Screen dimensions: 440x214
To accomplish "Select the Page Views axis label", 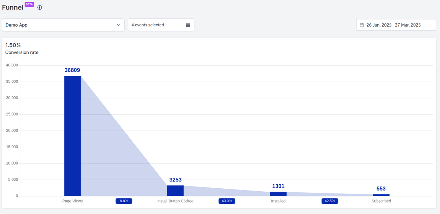I will (72, 201).
